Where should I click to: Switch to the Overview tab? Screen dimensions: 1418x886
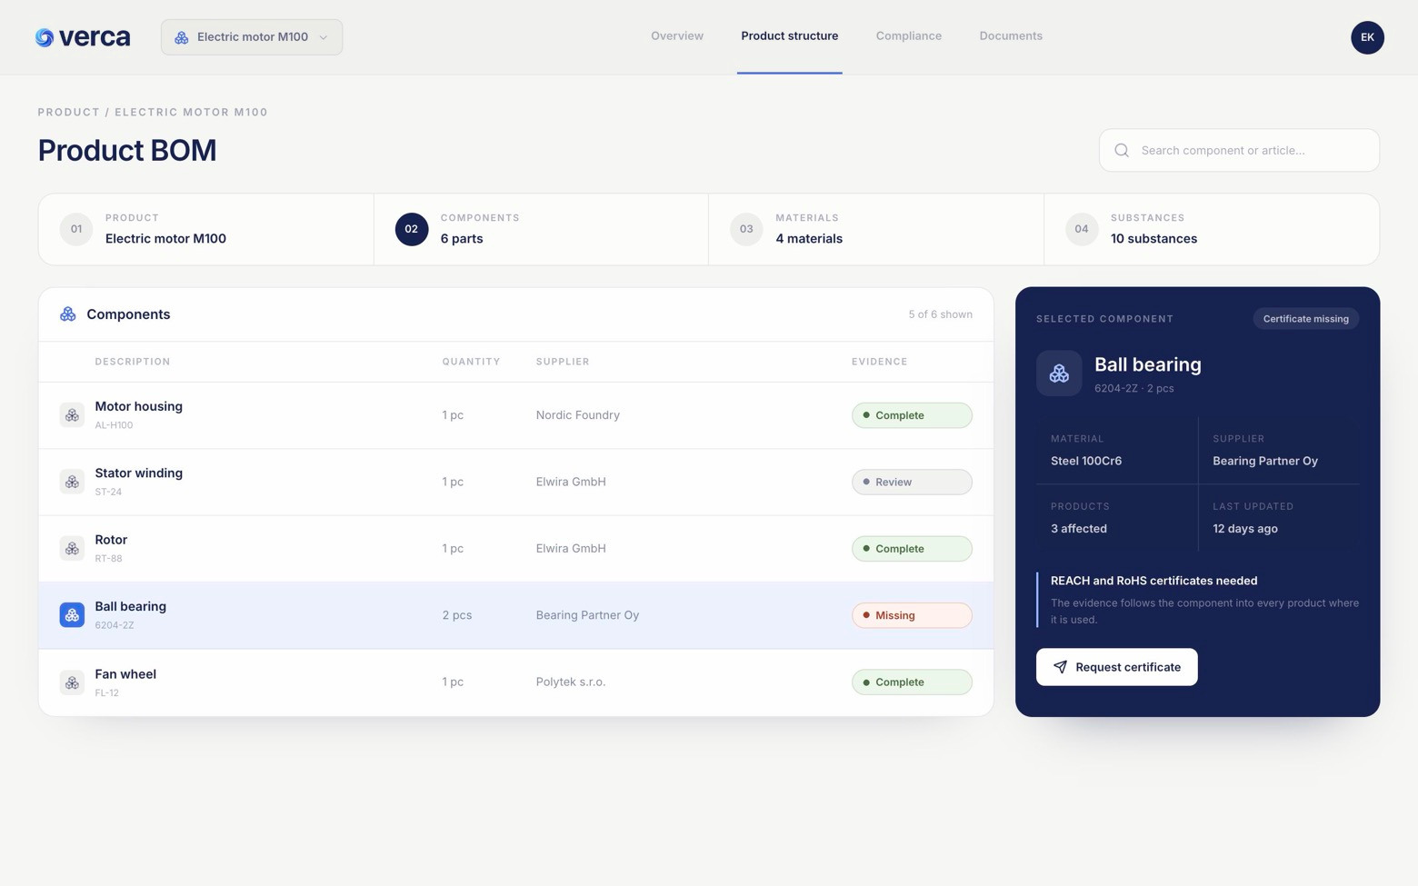(677, 36)
